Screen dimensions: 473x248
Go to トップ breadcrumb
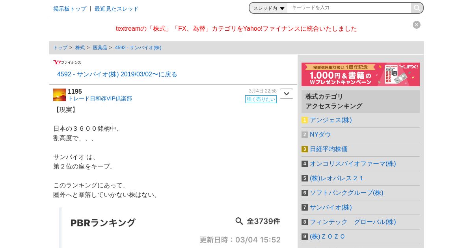coord(60,48)
